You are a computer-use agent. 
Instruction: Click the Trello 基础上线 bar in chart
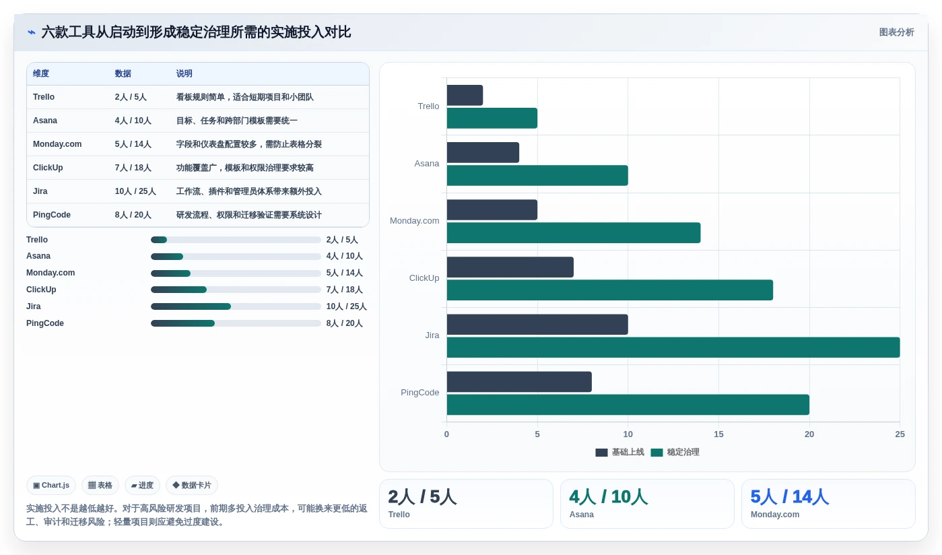pyautogui.click(x=465, y=95)
